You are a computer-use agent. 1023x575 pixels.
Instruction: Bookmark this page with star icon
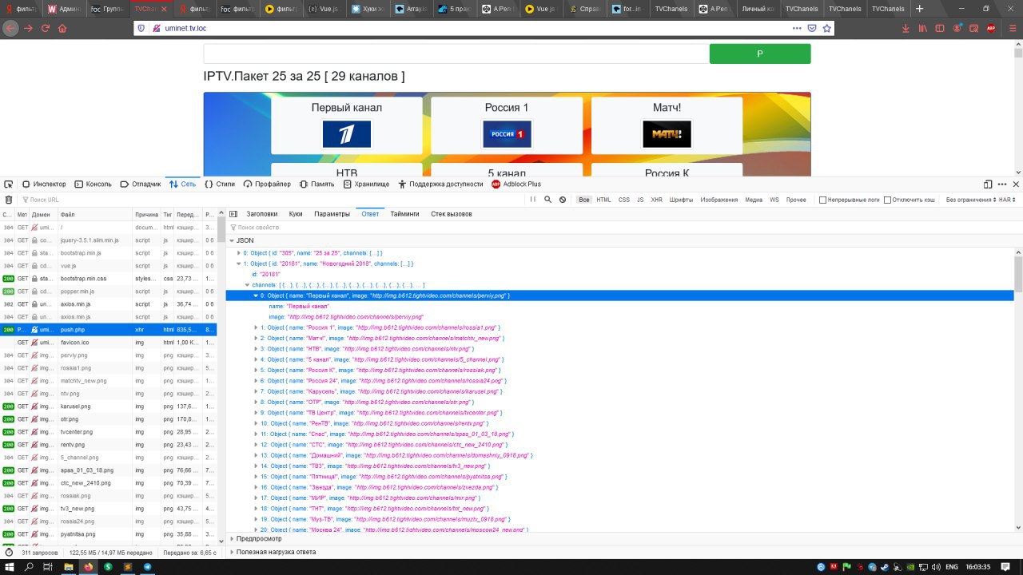tap(827, 28)
